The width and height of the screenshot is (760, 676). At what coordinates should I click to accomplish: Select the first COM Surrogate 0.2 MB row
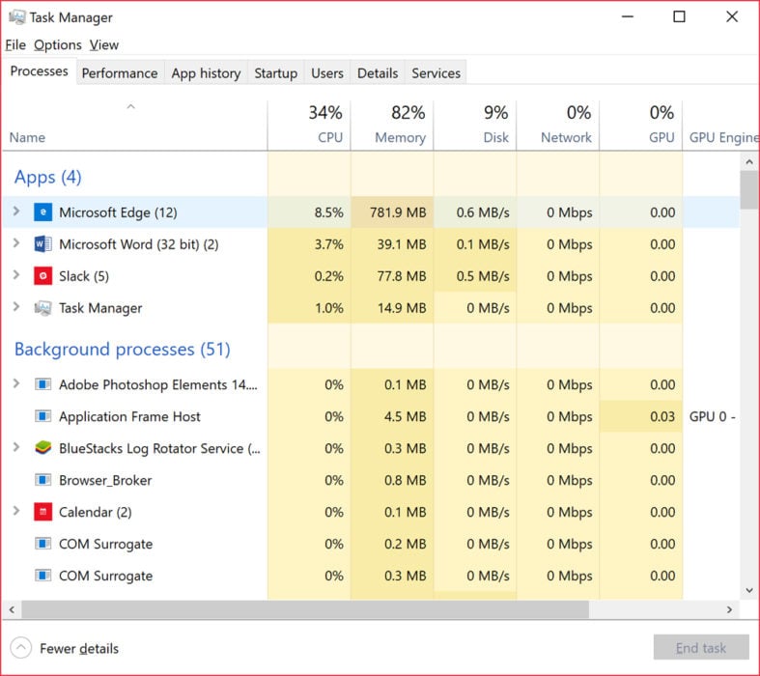tap(371, 544)
